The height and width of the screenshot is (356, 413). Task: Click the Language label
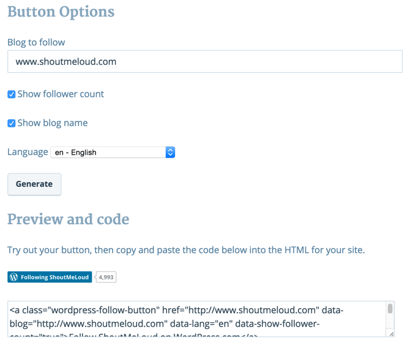(x=28, y=152)
